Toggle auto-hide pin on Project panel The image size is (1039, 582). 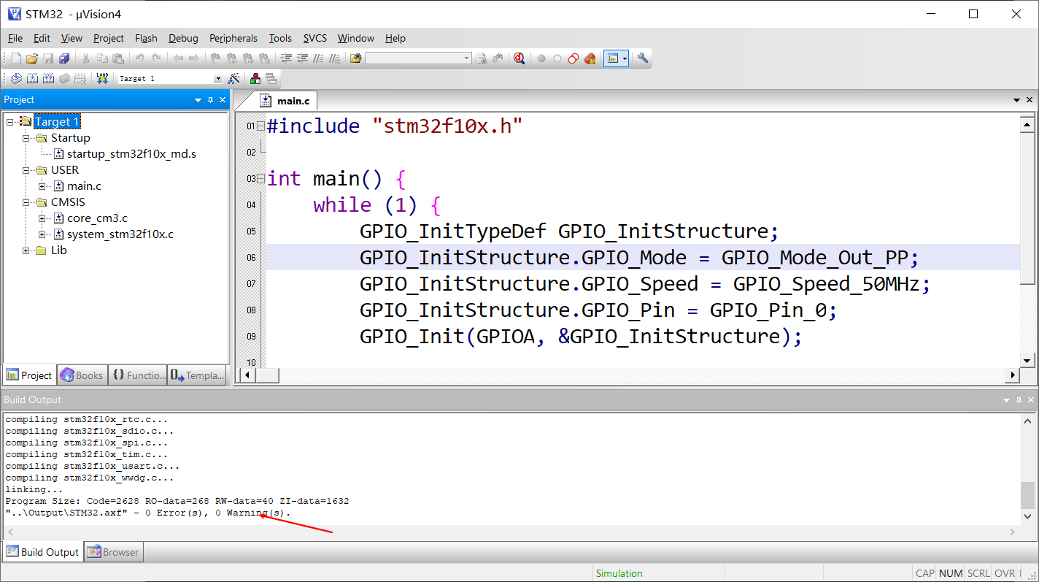(x=210, y=100)
